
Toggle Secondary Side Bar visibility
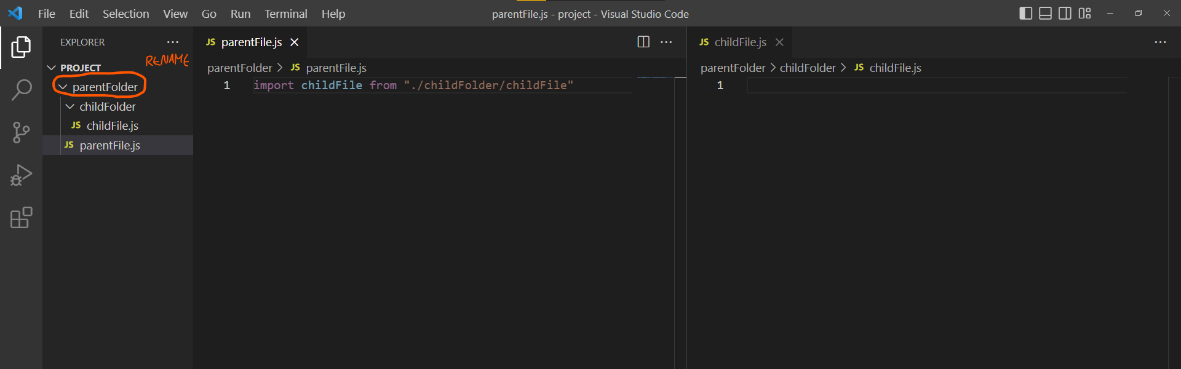point(1065,14)
